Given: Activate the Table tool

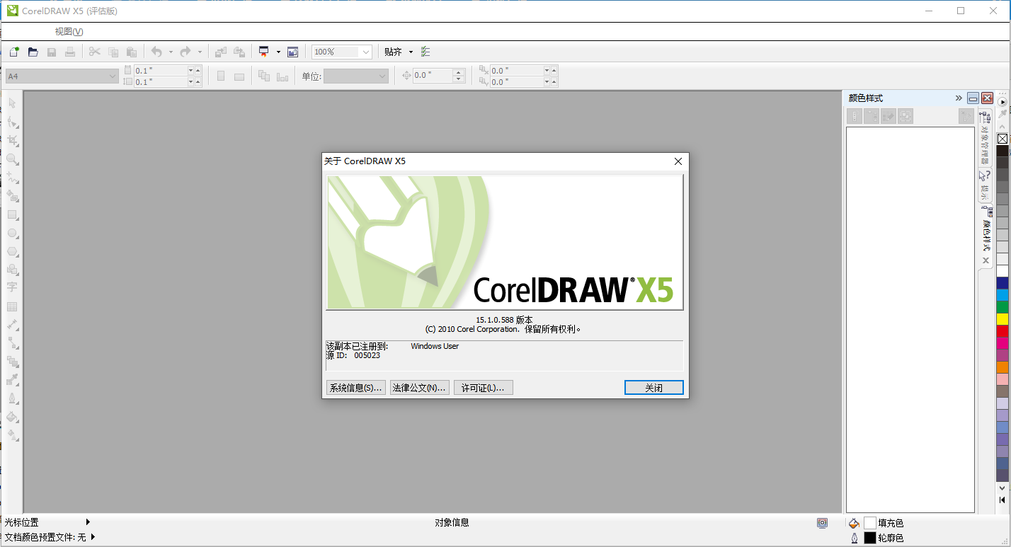Looking at the screenshot, I should pos(11,307).
